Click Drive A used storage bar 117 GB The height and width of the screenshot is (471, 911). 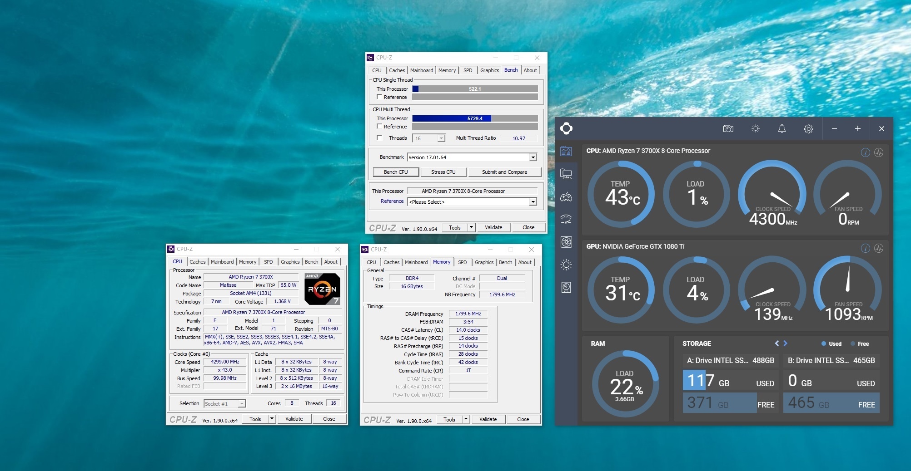click(731, 380)
